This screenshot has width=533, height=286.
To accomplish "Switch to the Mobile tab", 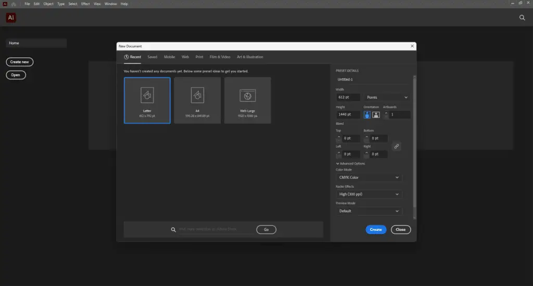I will [169, 57].
